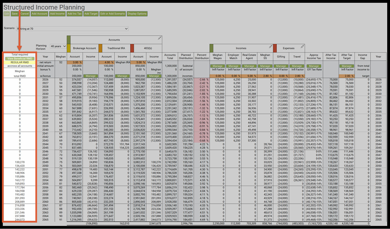390x229 pixels.
Task: Click Manage under Real Estate Agent
Action: point(249,66)
